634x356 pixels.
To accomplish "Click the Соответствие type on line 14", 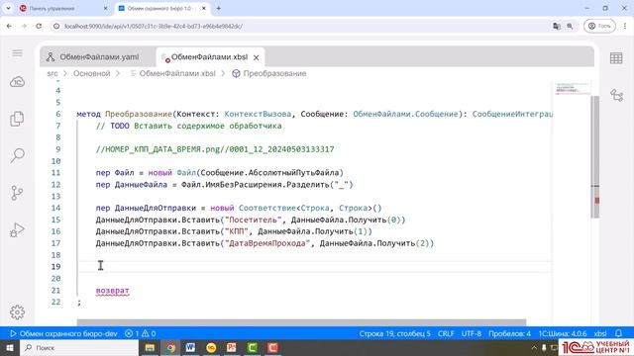I will tap(267, 208).
